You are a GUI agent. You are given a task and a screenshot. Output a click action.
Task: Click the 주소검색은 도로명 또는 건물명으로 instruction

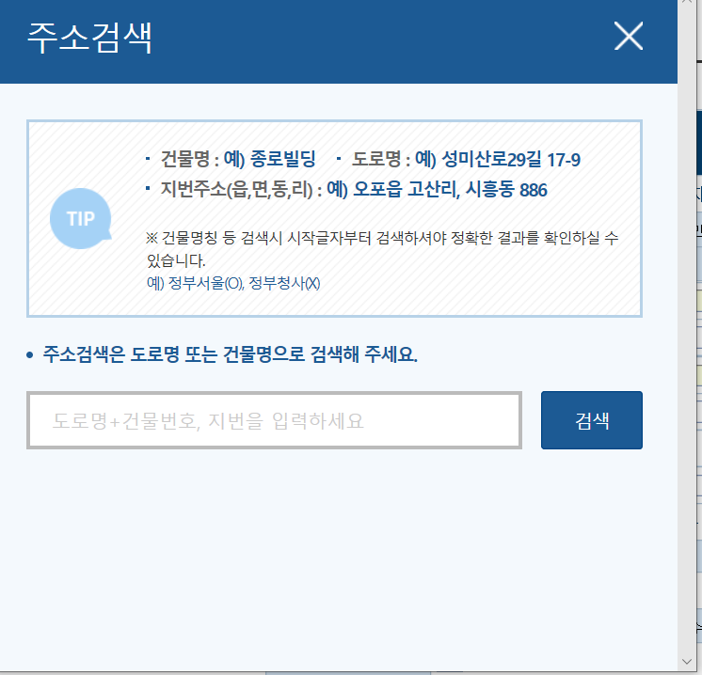pyautogui.click(x=231, y=354)
